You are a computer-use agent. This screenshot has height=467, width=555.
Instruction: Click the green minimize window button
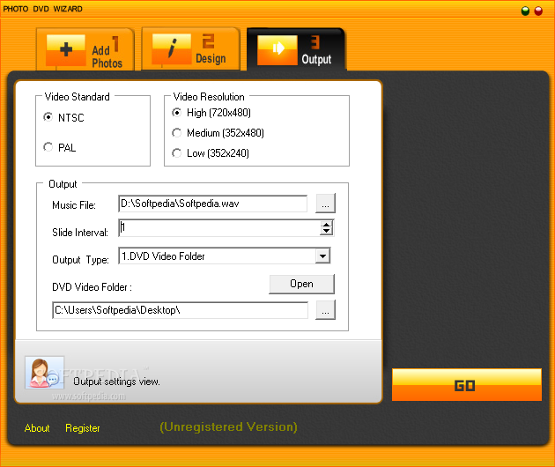525,11
